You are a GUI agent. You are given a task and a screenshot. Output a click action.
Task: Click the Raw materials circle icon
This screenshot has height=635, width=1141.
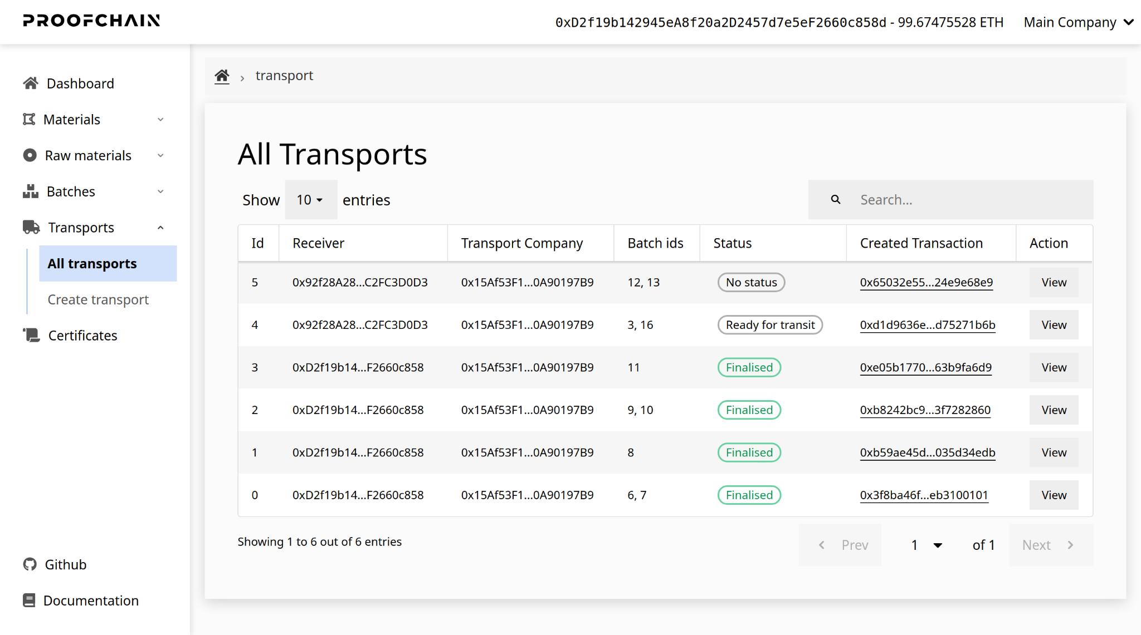pyautogui.click(x=30, y=155)
